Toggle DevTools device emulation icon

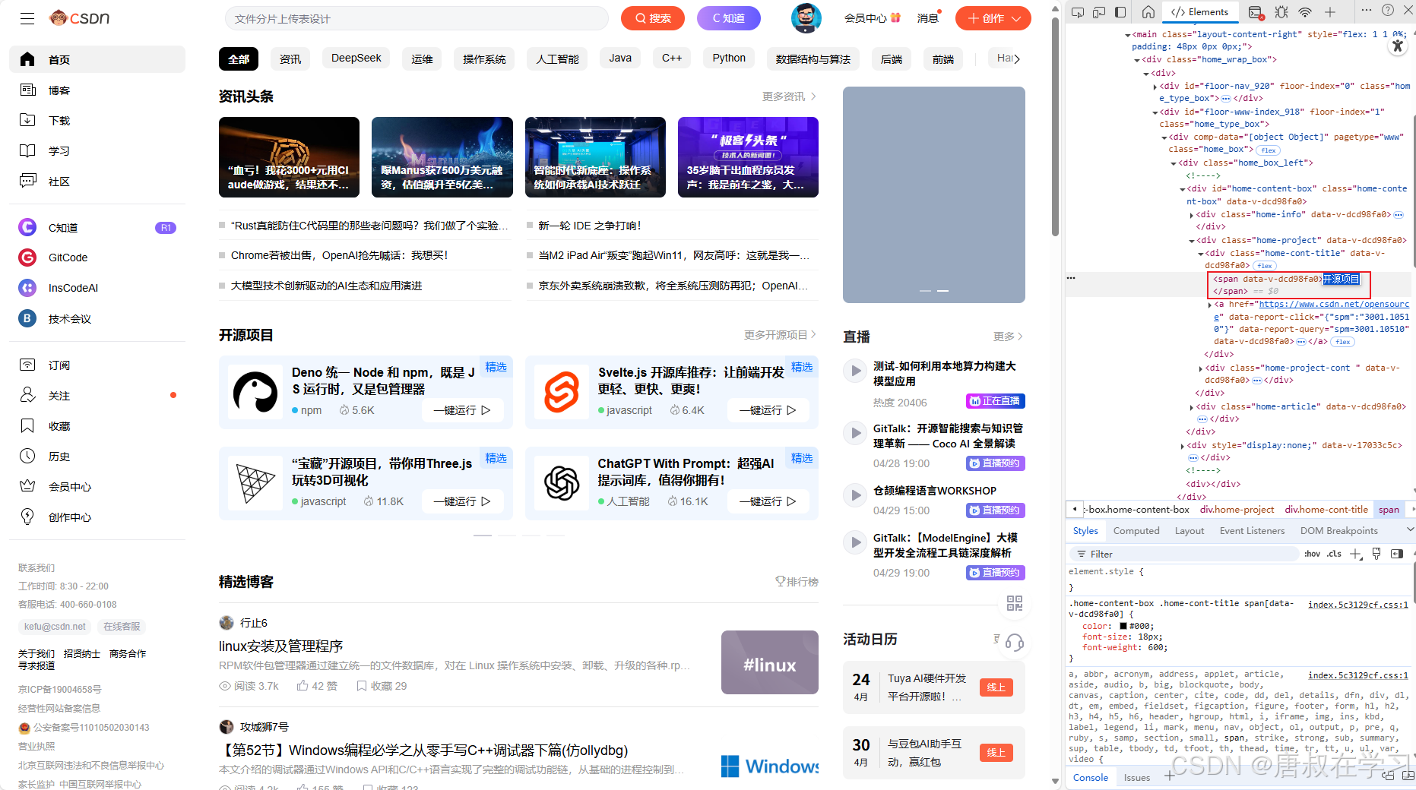point(1099,11)
